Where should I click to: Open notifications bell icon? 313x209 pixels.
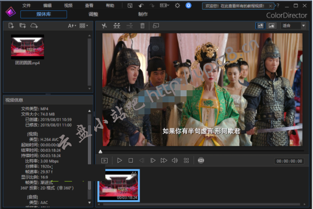(188, 5)
